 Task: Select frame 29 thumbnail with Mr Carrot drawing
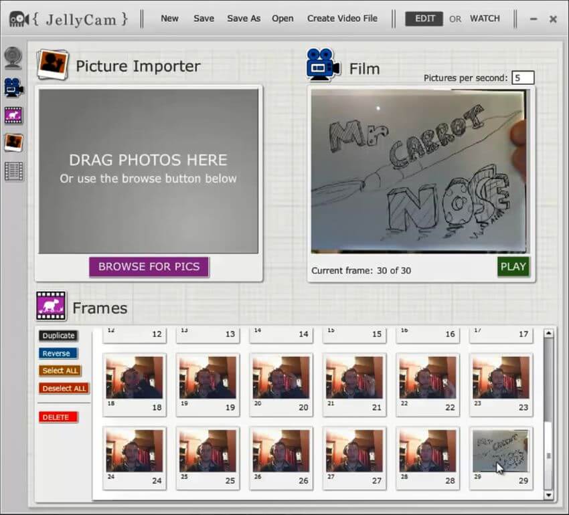coord(500,451)
